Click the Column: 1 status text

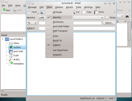pyautogui.click(x=101, y=98)
